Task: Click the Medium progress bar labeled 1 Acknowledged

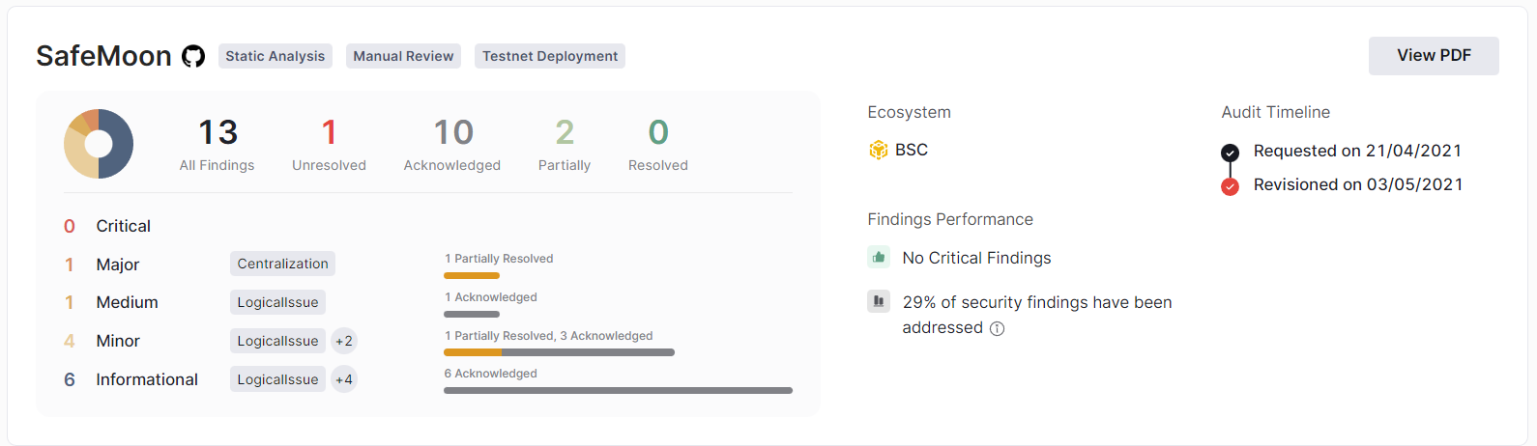Action: (x=472, y=314)
